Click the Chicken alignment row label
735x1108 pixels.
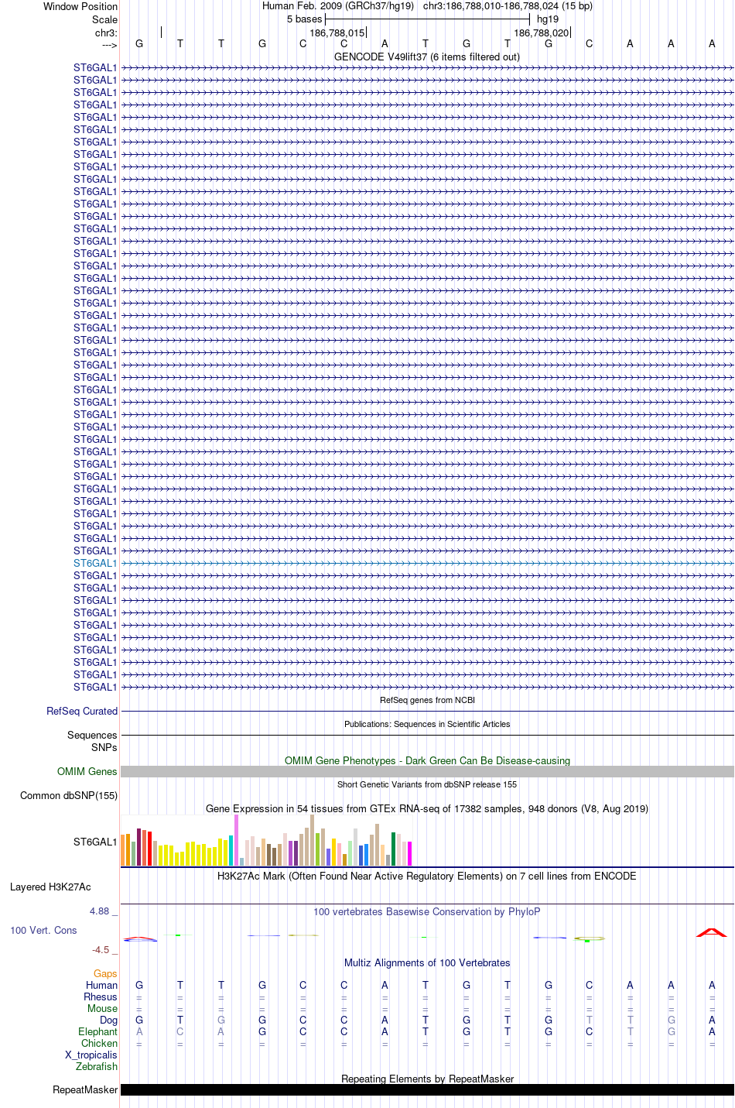(x=100, y=1043)
